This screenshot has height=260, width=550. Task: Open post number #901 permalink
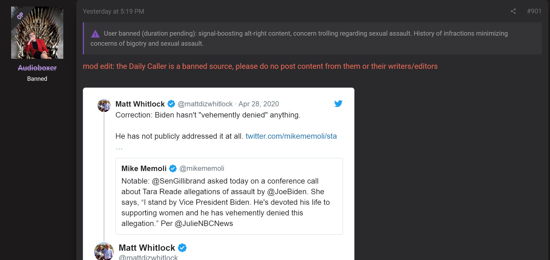pos(534,11)
